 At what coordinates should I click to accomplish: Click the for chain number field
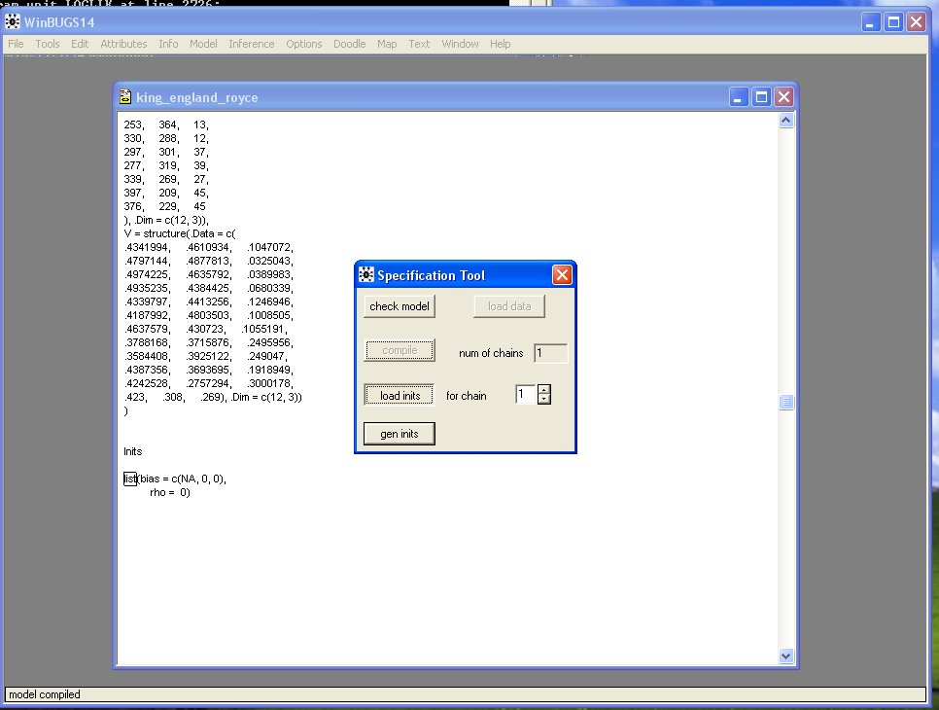[x=525, y=395]
